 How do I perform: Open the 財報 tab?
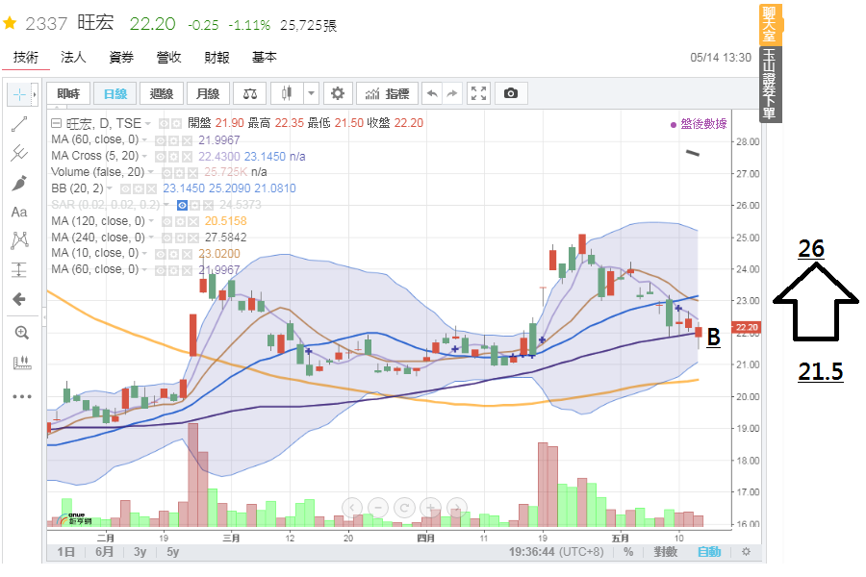[216, 58]
